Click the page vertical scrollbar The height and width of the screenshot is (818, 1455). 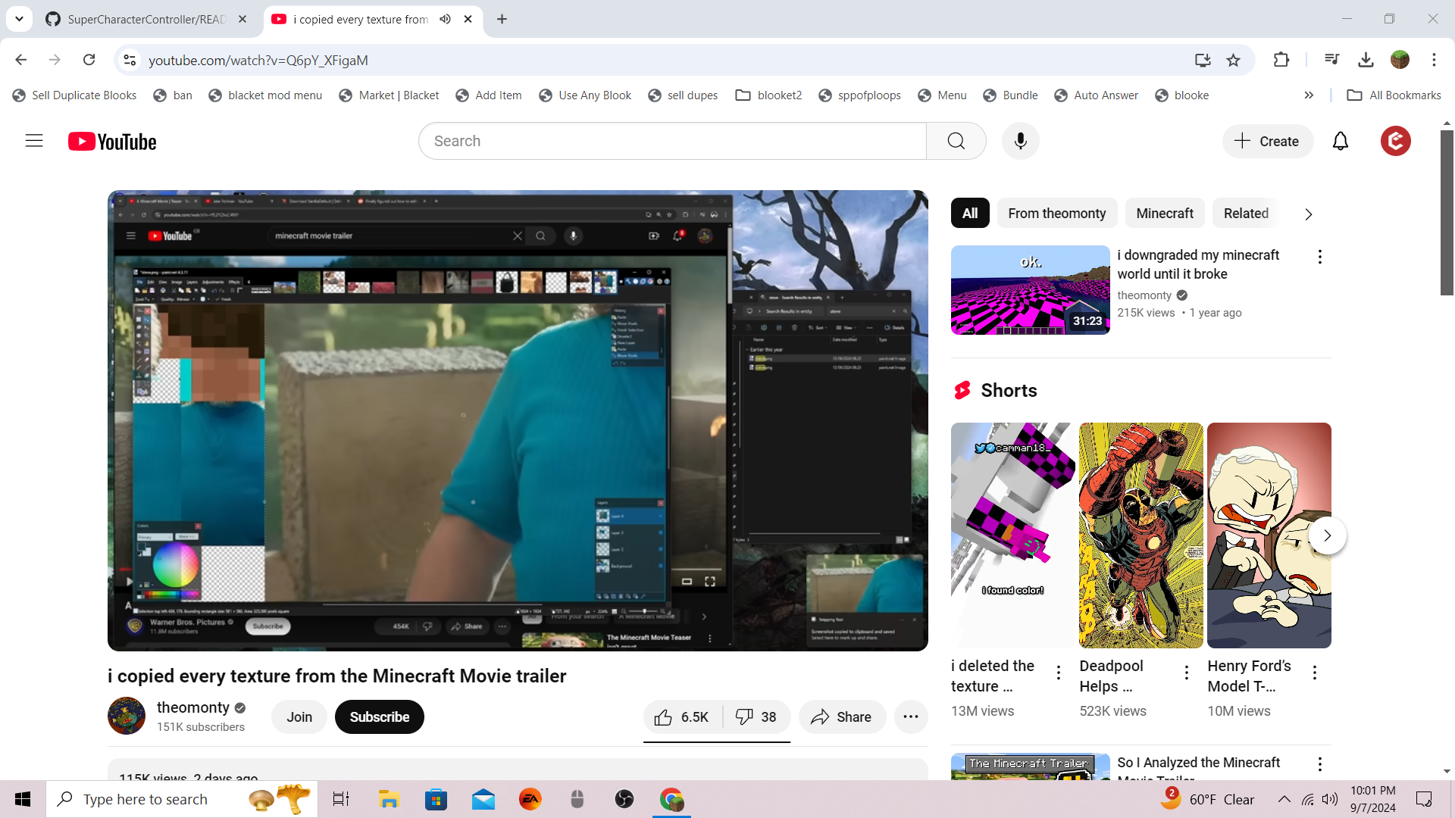[x=1447, y=212]
